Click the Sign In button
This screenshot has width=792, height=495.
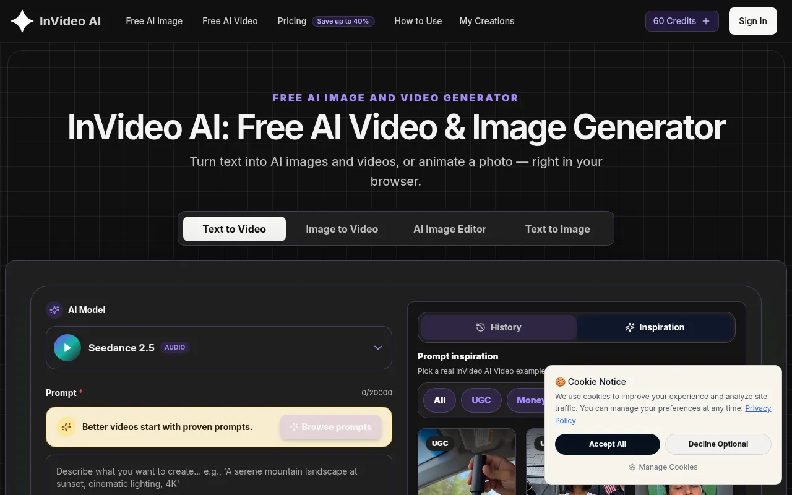[753, 21]
